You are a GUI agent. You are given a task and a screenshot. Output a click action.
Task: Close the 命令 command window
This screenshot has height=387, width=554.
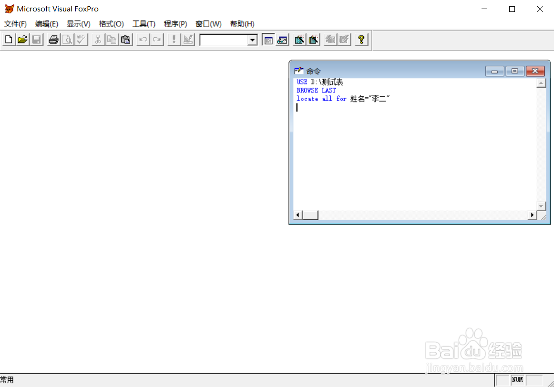point(535,71)
